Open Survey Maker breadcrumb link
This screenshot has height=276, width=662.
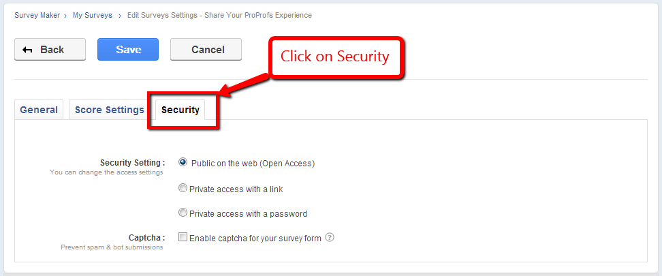(x=37, y=14)
